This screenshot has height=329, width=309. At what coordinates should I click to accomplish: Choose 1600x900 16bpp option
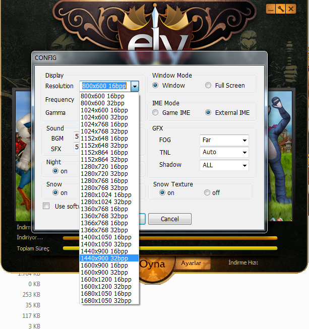[109, 266]
